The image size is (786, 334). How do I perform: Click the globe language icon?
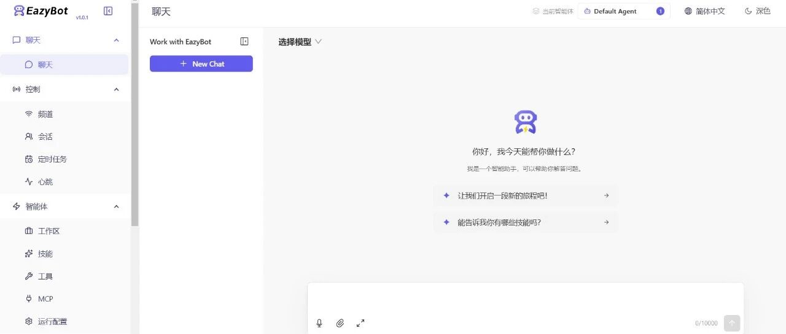(688, 11)
